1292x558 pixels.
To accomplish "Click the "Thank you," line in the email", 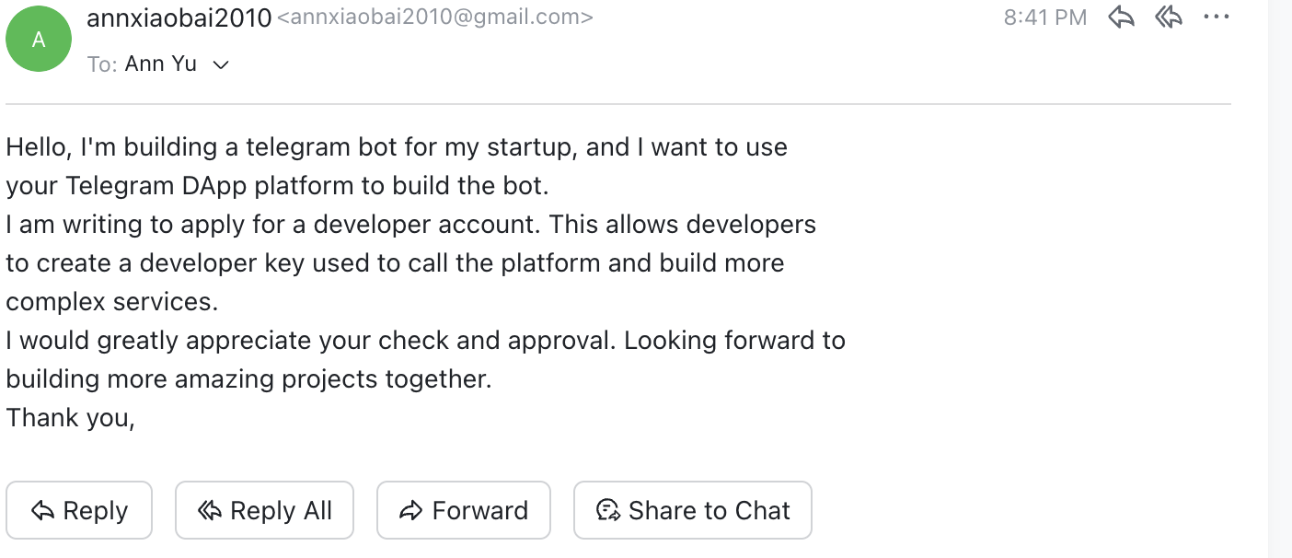I will click(71, 418).
